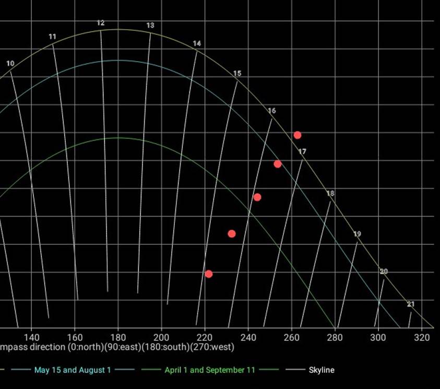Select the hour 13 marker label
The height and width of the screenshot is (389, 440).
(x=150, y=26)
